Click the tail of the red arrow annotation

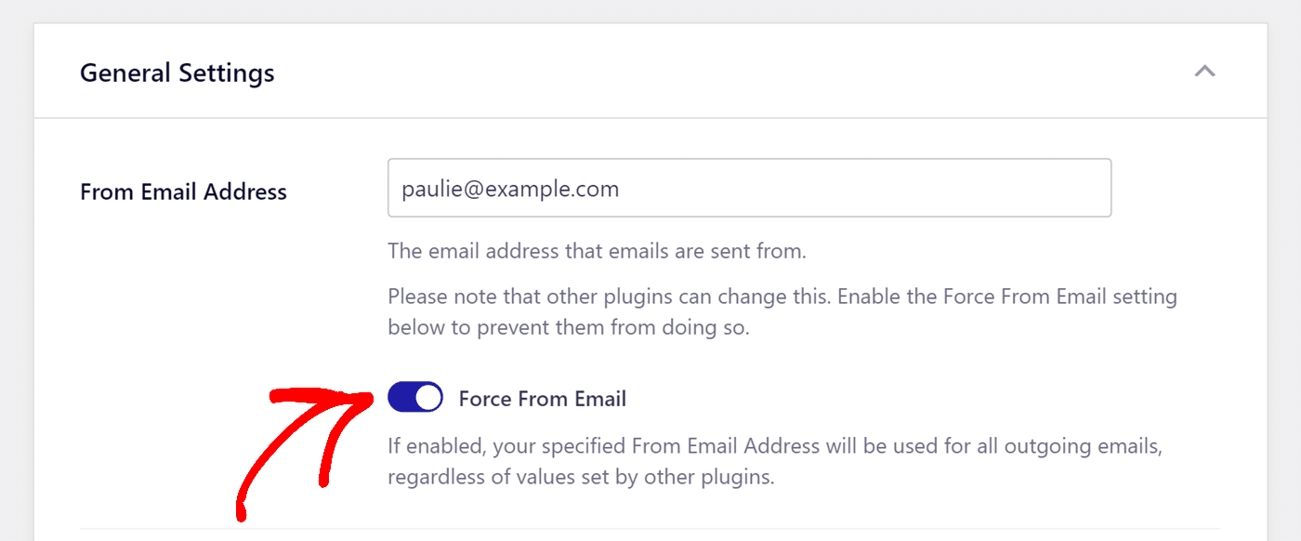tap(241, 509)
